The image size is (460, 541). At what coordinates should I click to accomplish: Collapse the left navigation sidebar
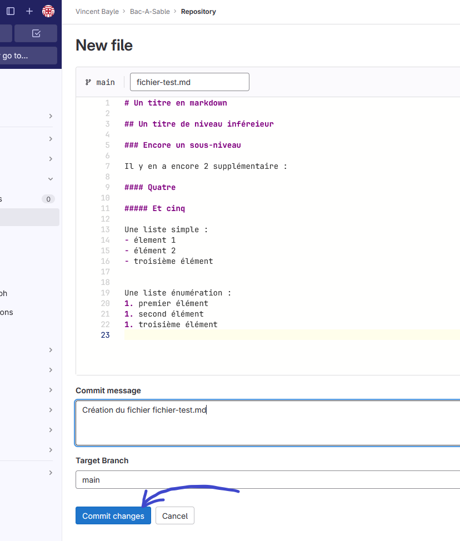[10, 11]
